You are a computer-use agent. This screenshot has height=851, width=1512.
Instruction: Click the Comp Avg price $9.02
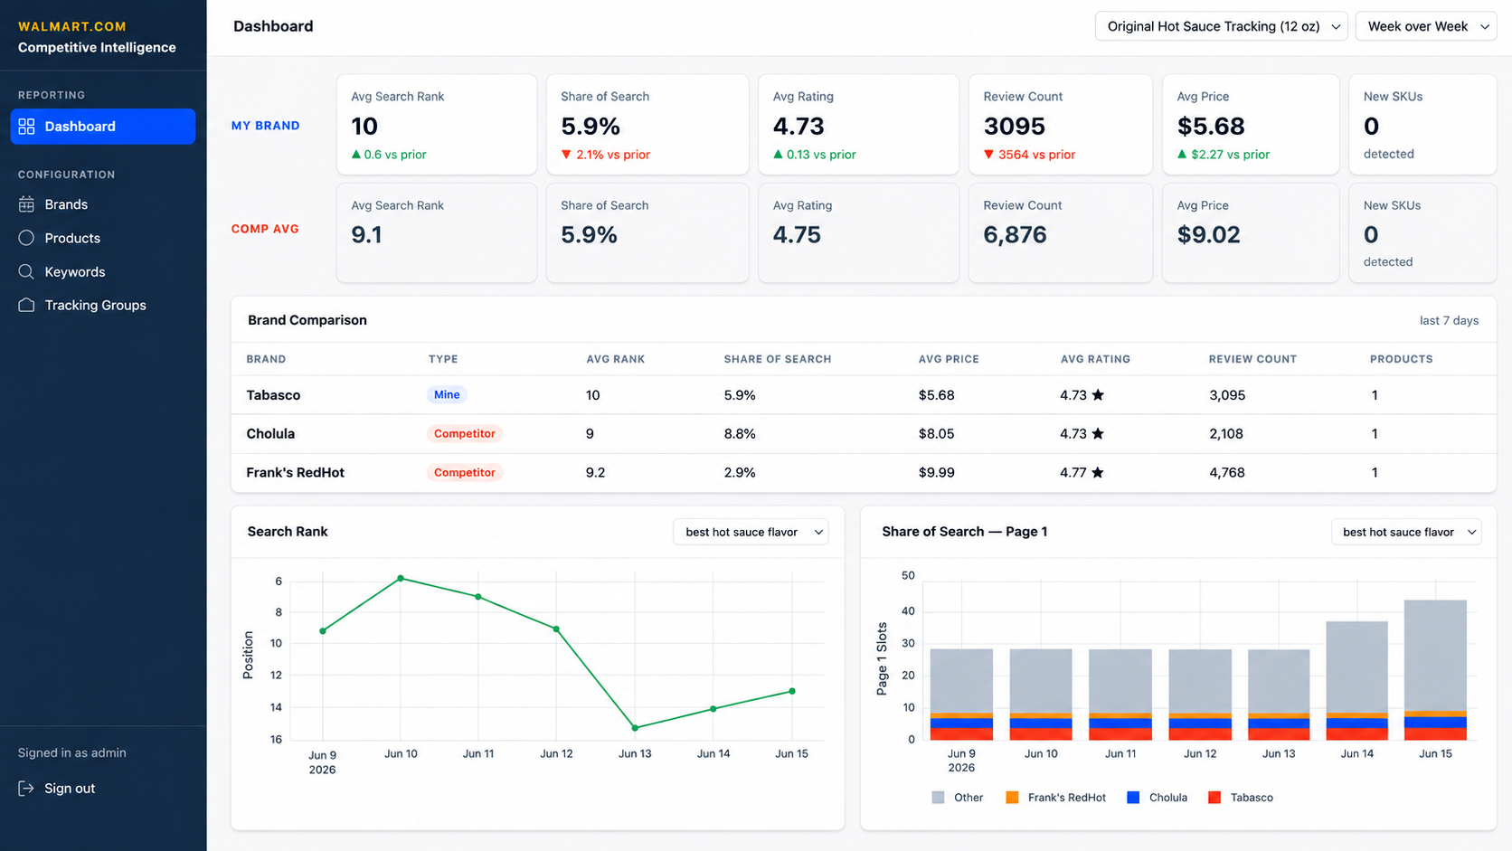pyautogui.click(x=1208, y=235)
